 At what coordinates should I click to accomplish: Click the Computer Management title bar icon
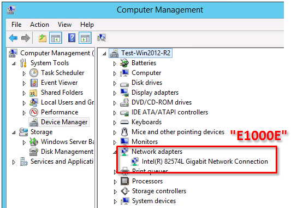pyautogui.click(x=11, y=10)
